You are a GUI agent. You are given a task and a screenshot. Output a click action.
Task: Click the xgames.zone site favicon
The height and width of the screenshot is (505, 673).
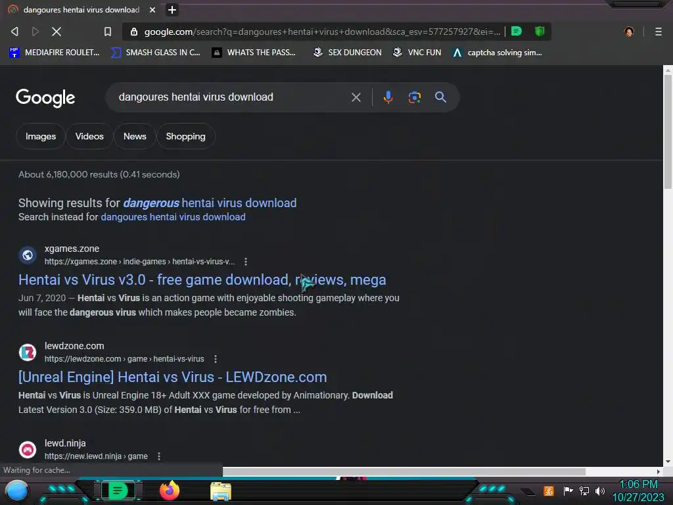click(x=28, y=255)
